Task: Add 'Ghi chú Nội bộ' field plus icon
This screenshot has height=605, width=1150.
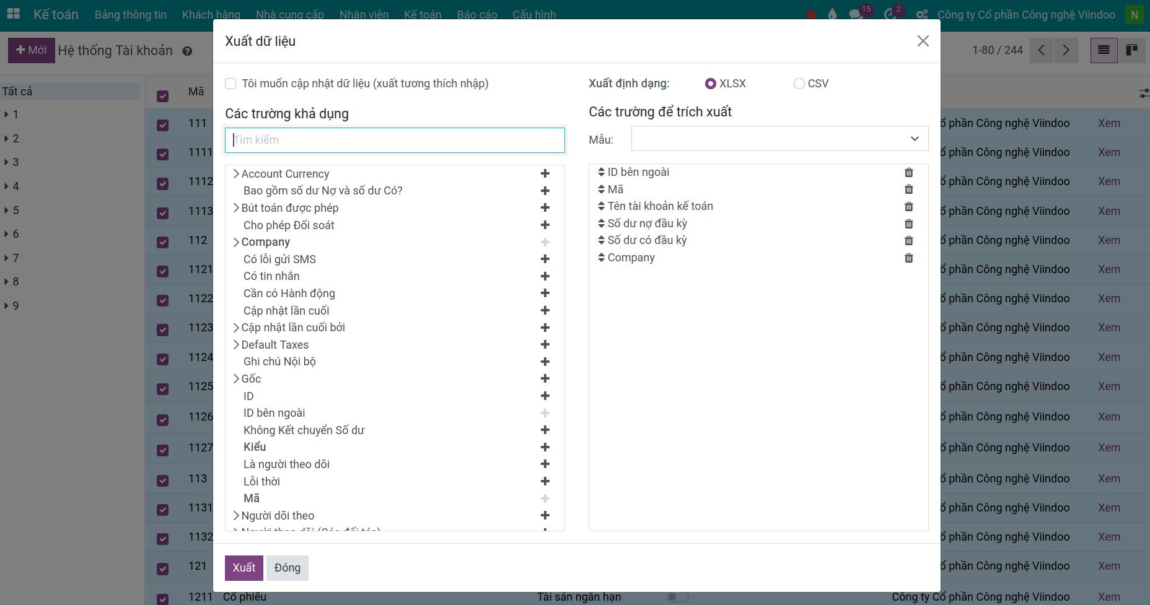Action: coord(545,362)
